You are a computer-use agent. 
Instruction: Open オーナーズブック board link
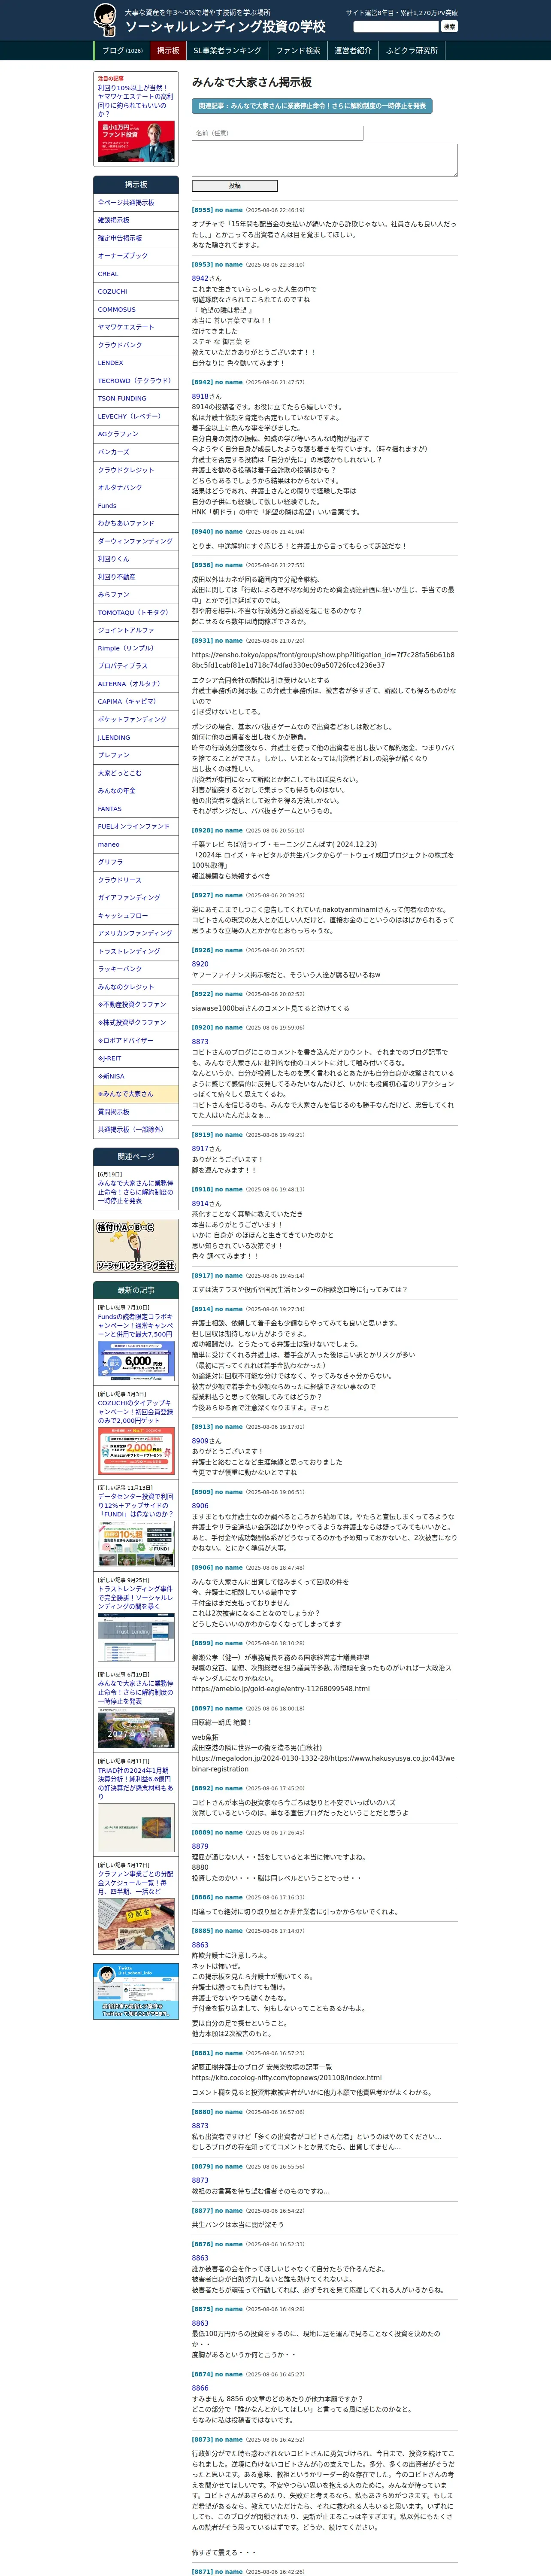136,256
